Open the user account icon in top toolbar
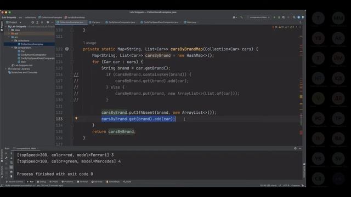 (x=234, y=17)
